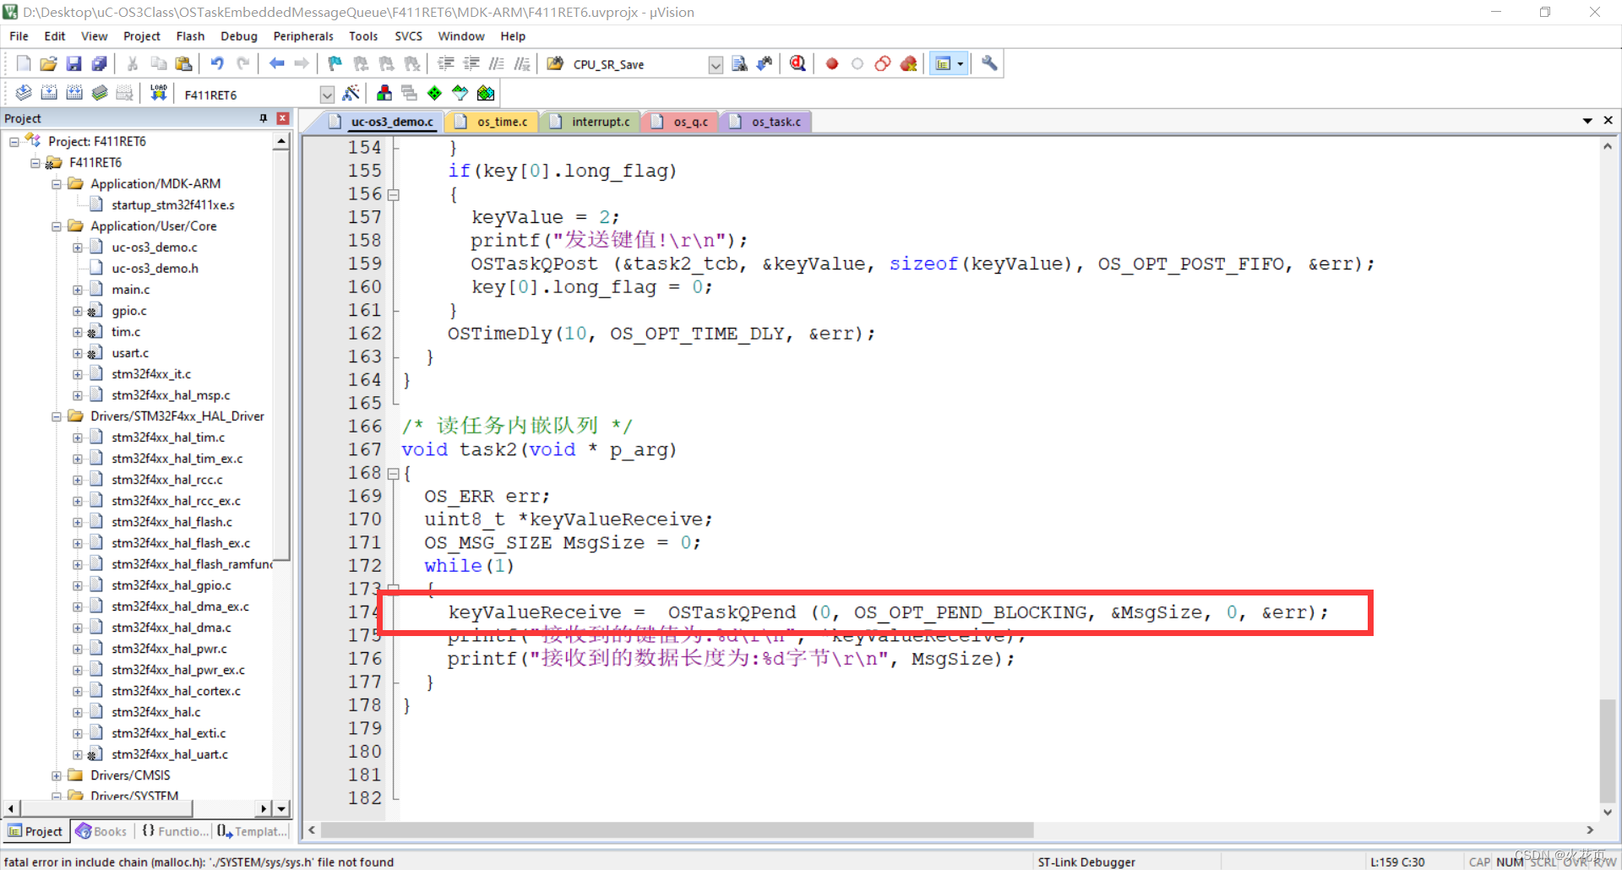
Task: Start or stop the debug session
Action: pos(797,64)
